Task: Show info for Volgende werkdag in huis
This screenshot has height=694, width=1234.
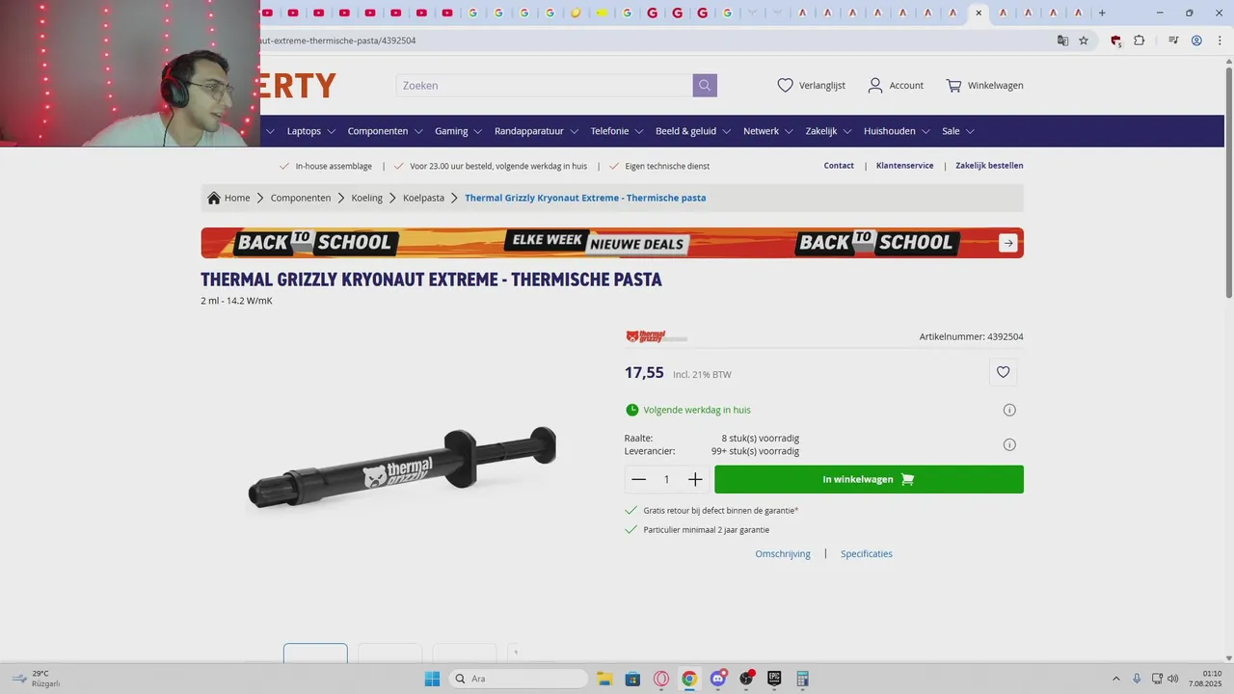Action: point(1009,410)
